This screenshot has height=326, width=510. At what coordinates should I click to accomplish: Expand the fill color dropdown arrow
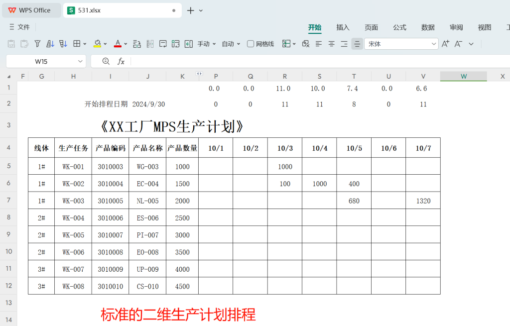pyautogui.click(x=105, y=44)
